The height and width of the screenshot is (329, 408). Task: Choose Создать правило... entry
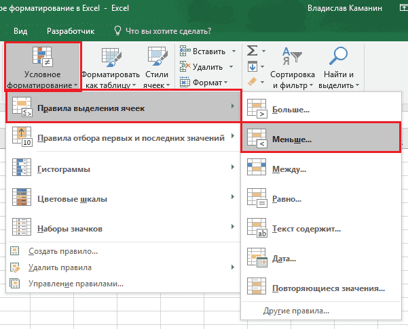tap(123, 251)
